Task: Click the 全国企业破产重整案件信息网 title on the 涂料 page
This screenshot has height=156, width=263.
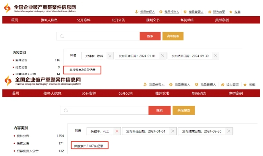Action: coord(45,7)
